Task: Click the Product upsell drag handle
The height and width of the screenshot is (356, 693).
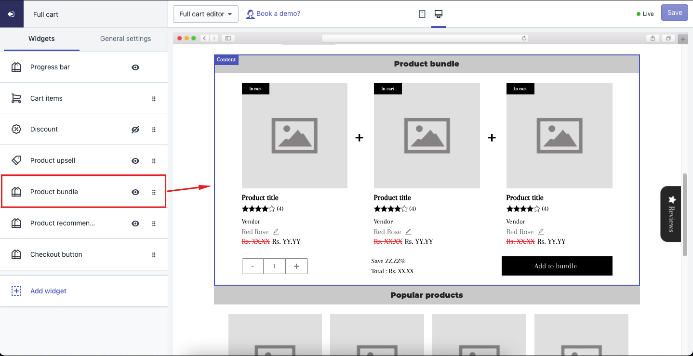Action: point(154,161)
